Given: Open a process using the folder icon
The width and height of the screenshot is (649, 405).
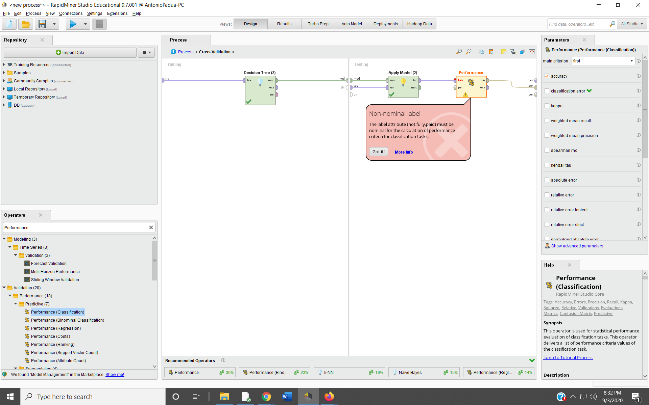Looking at the screenshot, I should (x=25, y=24).
